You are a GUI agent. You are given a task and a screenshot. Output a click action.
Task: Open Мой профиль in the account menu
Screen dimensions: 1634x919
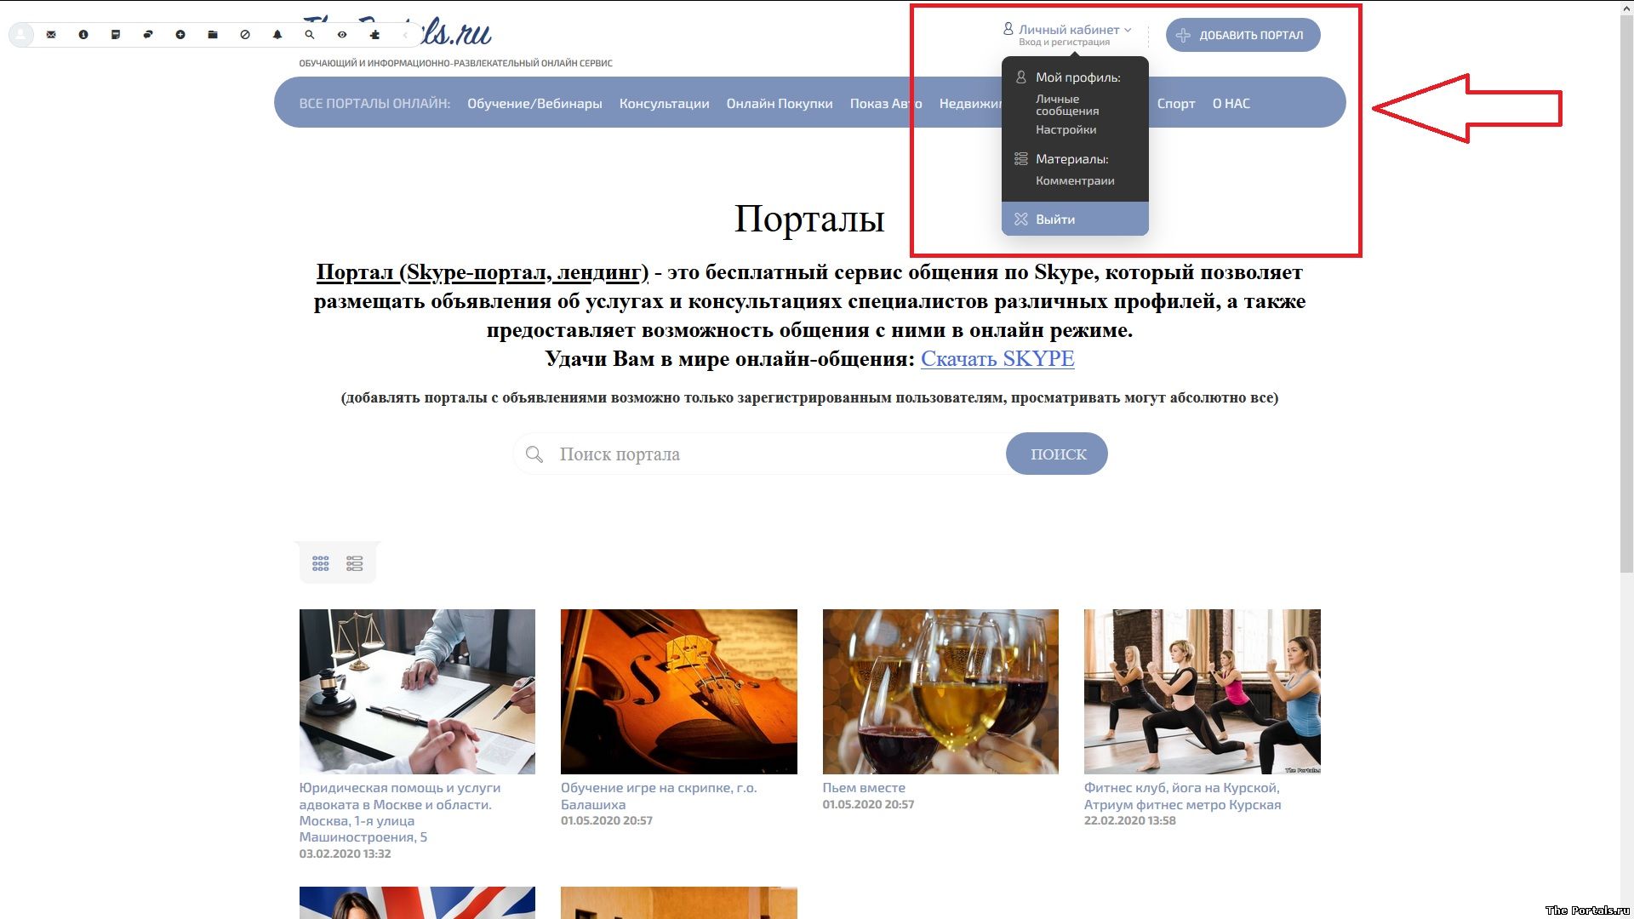(x=1077, y=77)
